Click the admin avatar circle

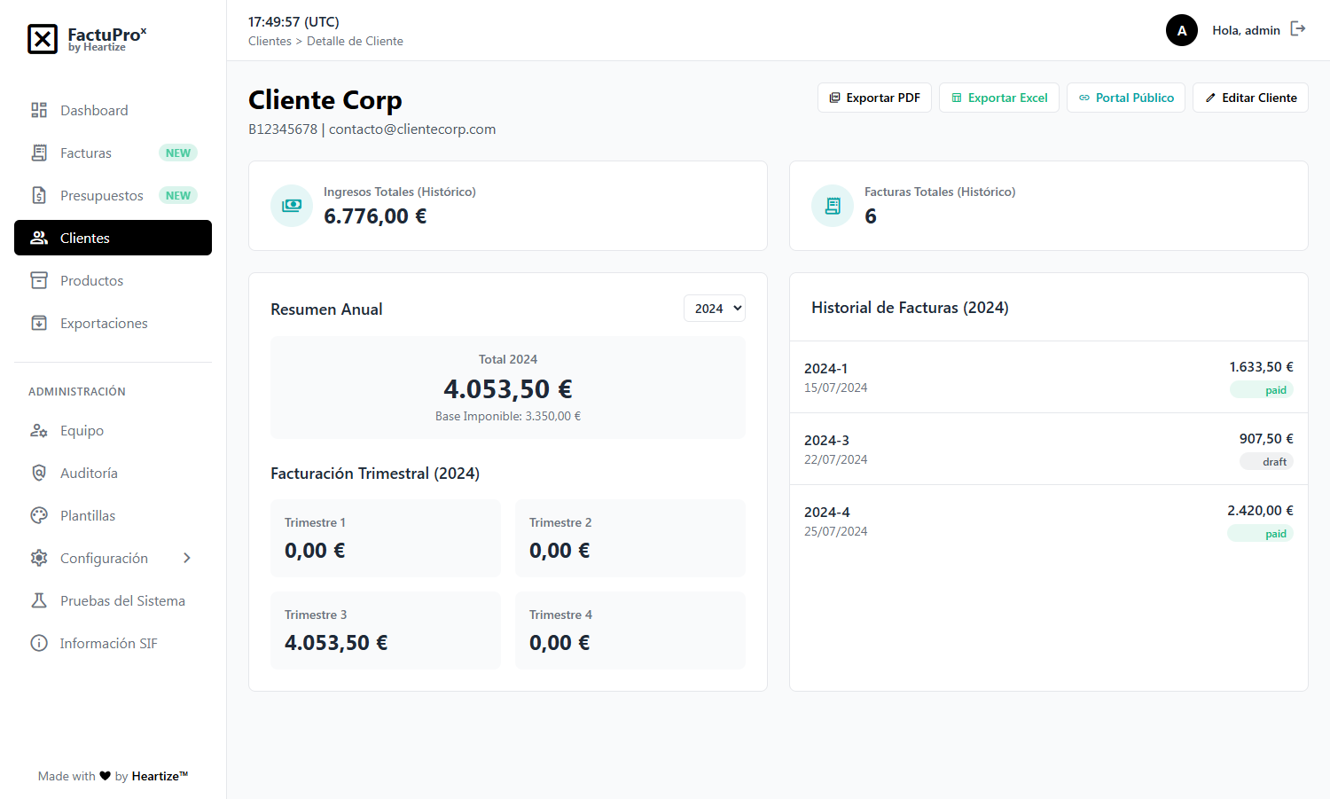coord(1181,30)
